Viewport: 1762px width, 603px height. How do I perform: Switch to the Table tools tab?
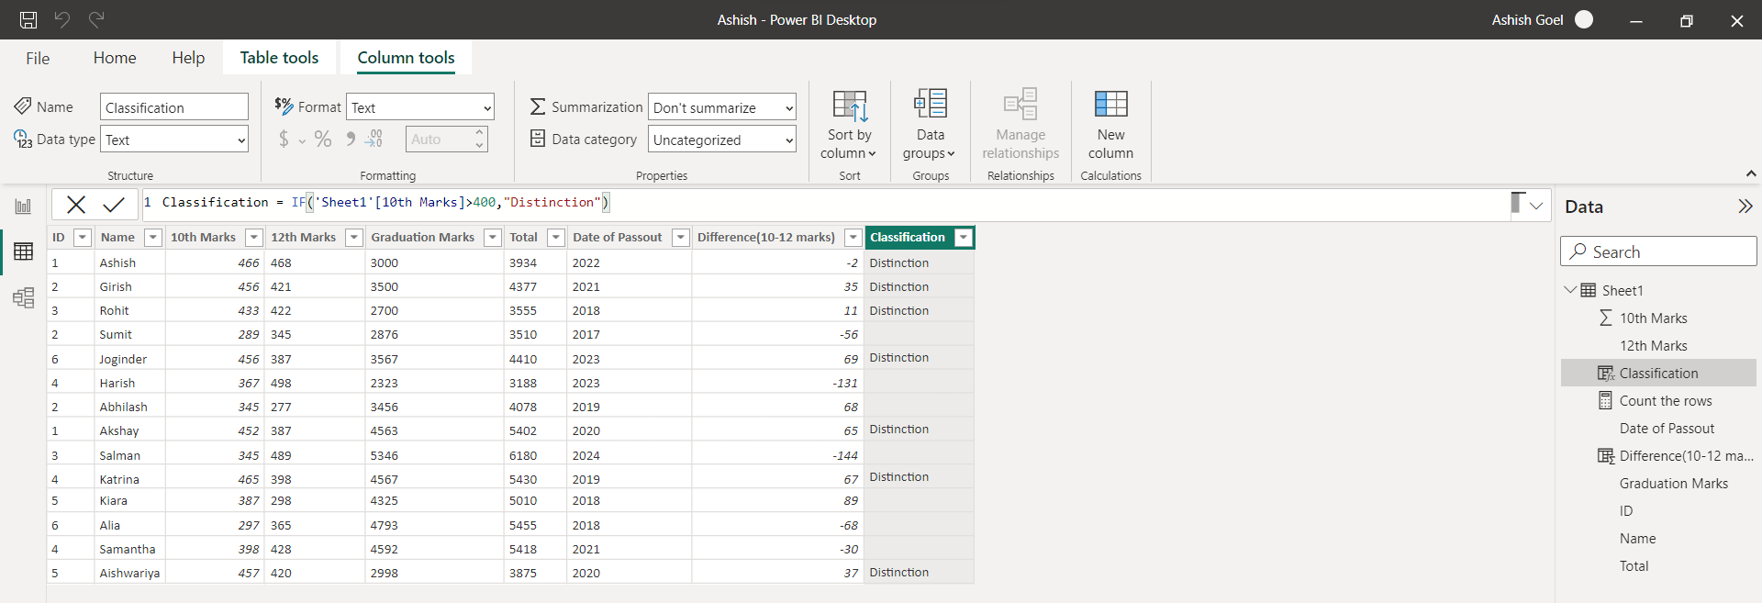click(279, 58)
